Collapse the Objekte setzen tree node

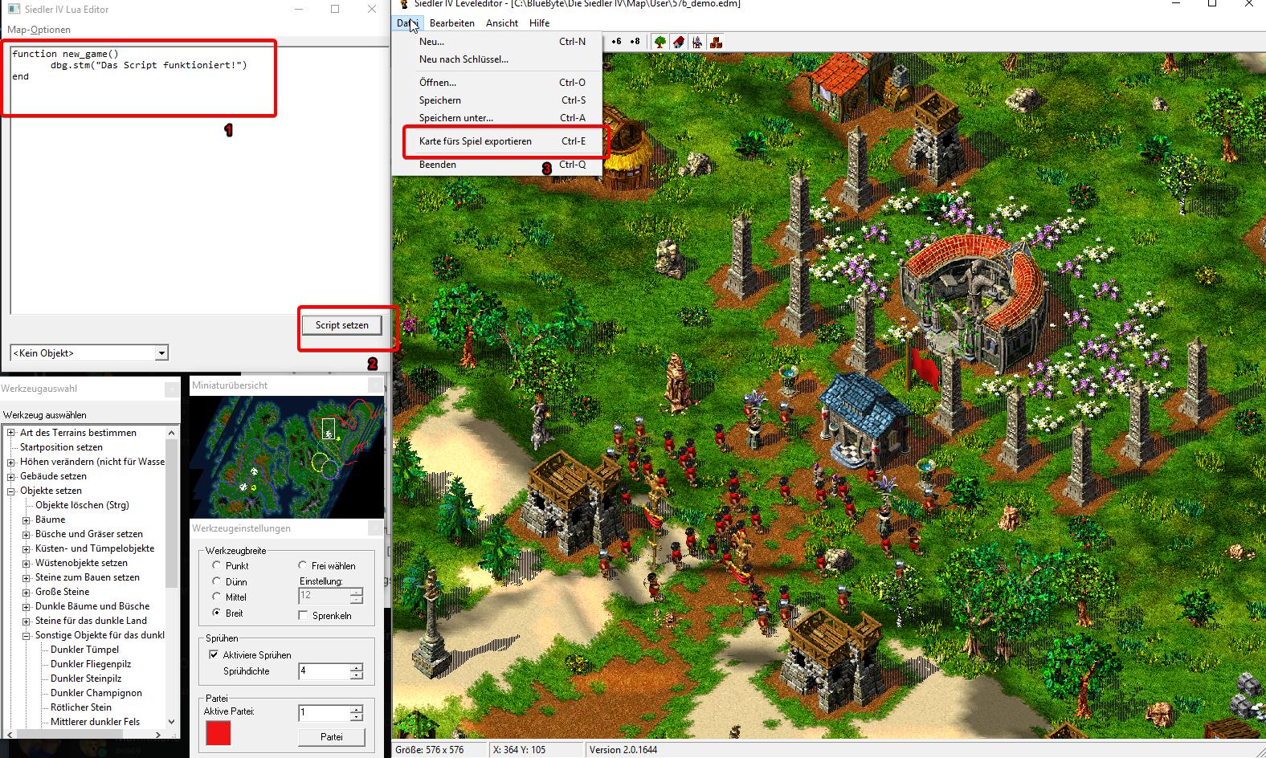(x=12, y=491)
